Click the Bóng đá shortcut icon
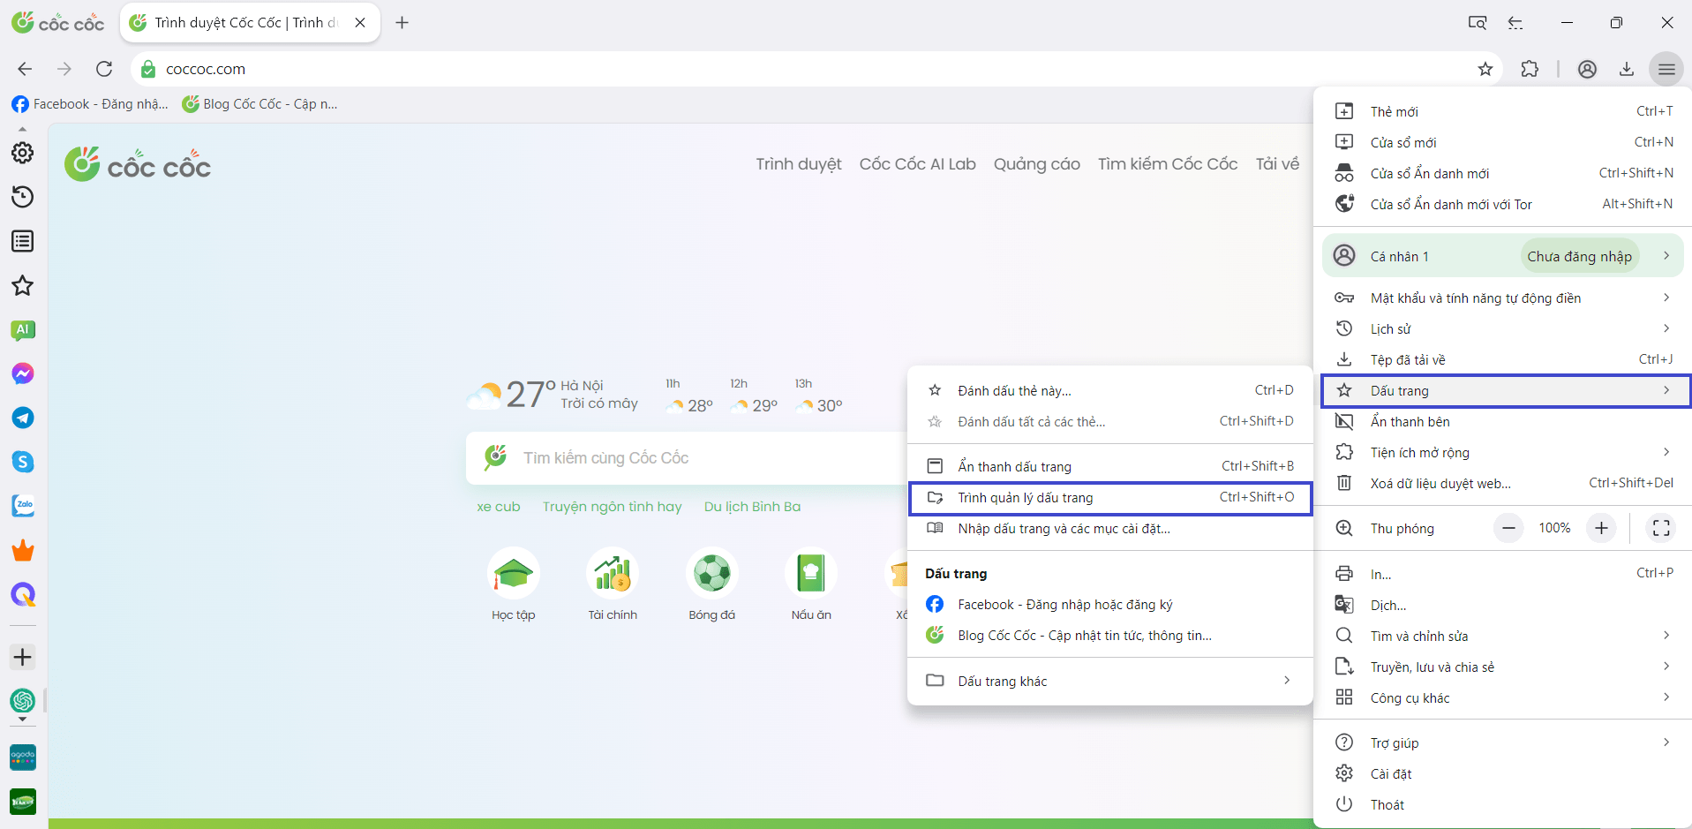Viewport: 1692px width, 829px height. 711,574
